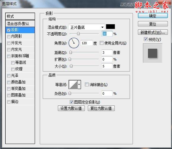Screen dimensions: 172x149
Task: Enable the 图案叠加 checkbox
Action: tap(9, 95)
